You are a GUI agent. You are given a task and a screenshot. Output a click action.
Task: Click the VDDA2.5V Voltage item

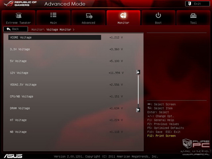coord(23,85)
